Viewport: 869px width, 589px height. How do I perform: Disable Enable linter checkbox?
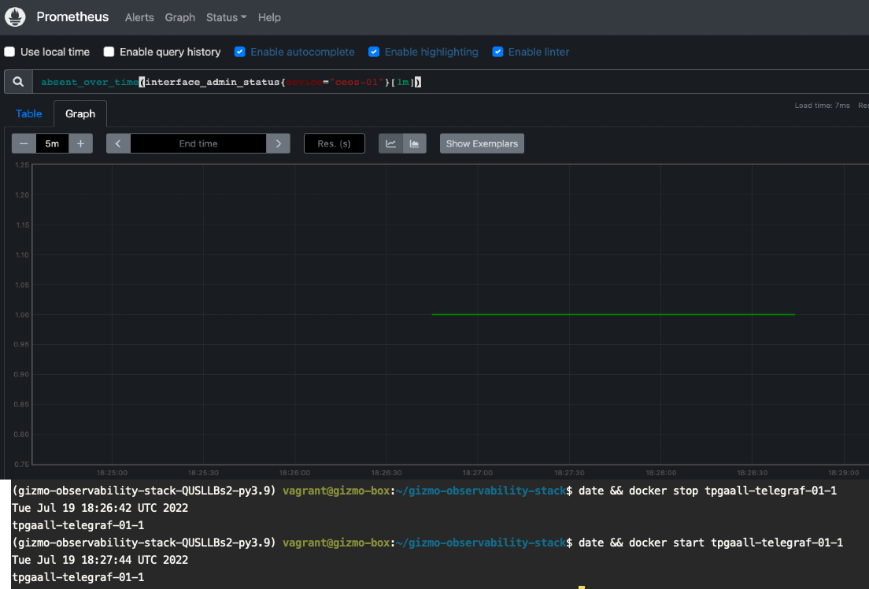497,52
